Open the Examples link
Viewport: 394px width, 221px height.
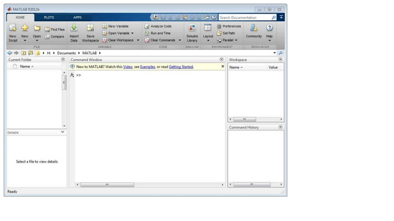click(x=148, y=67)
